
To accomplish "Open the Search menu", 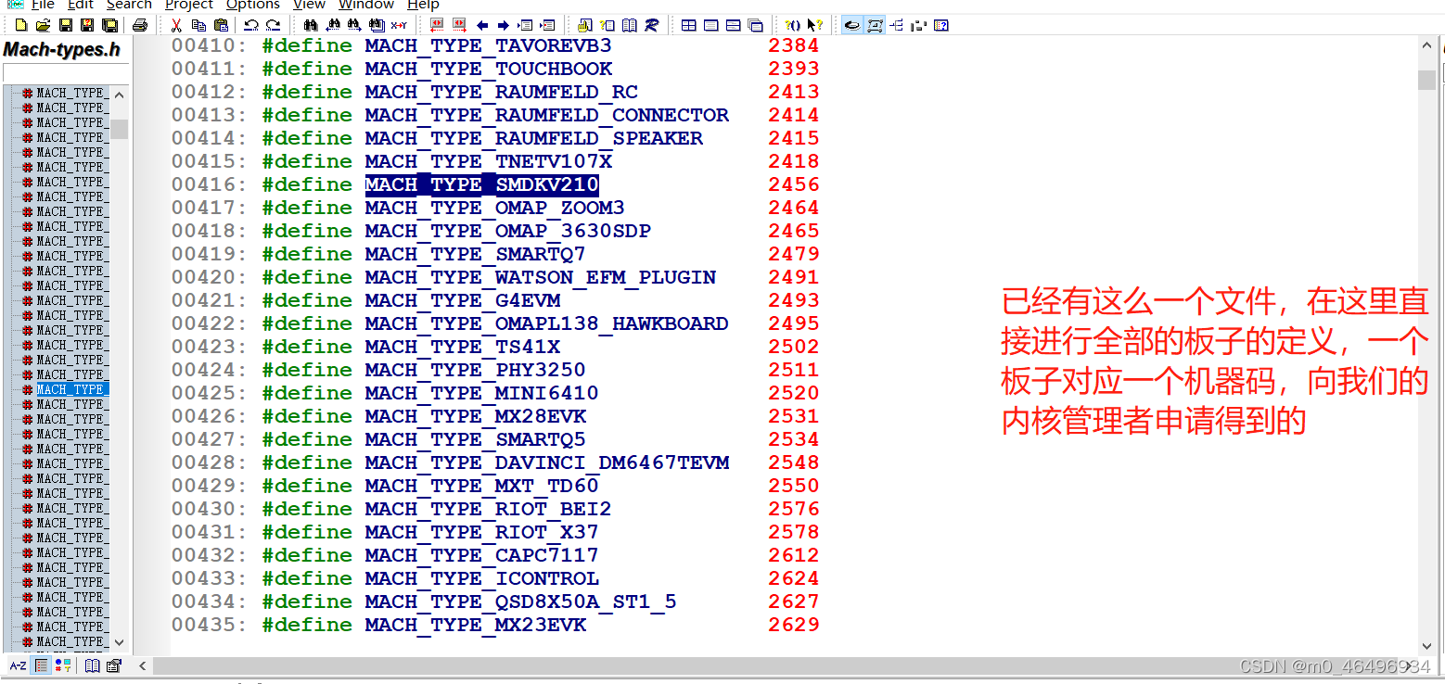I will click(129, 5).
